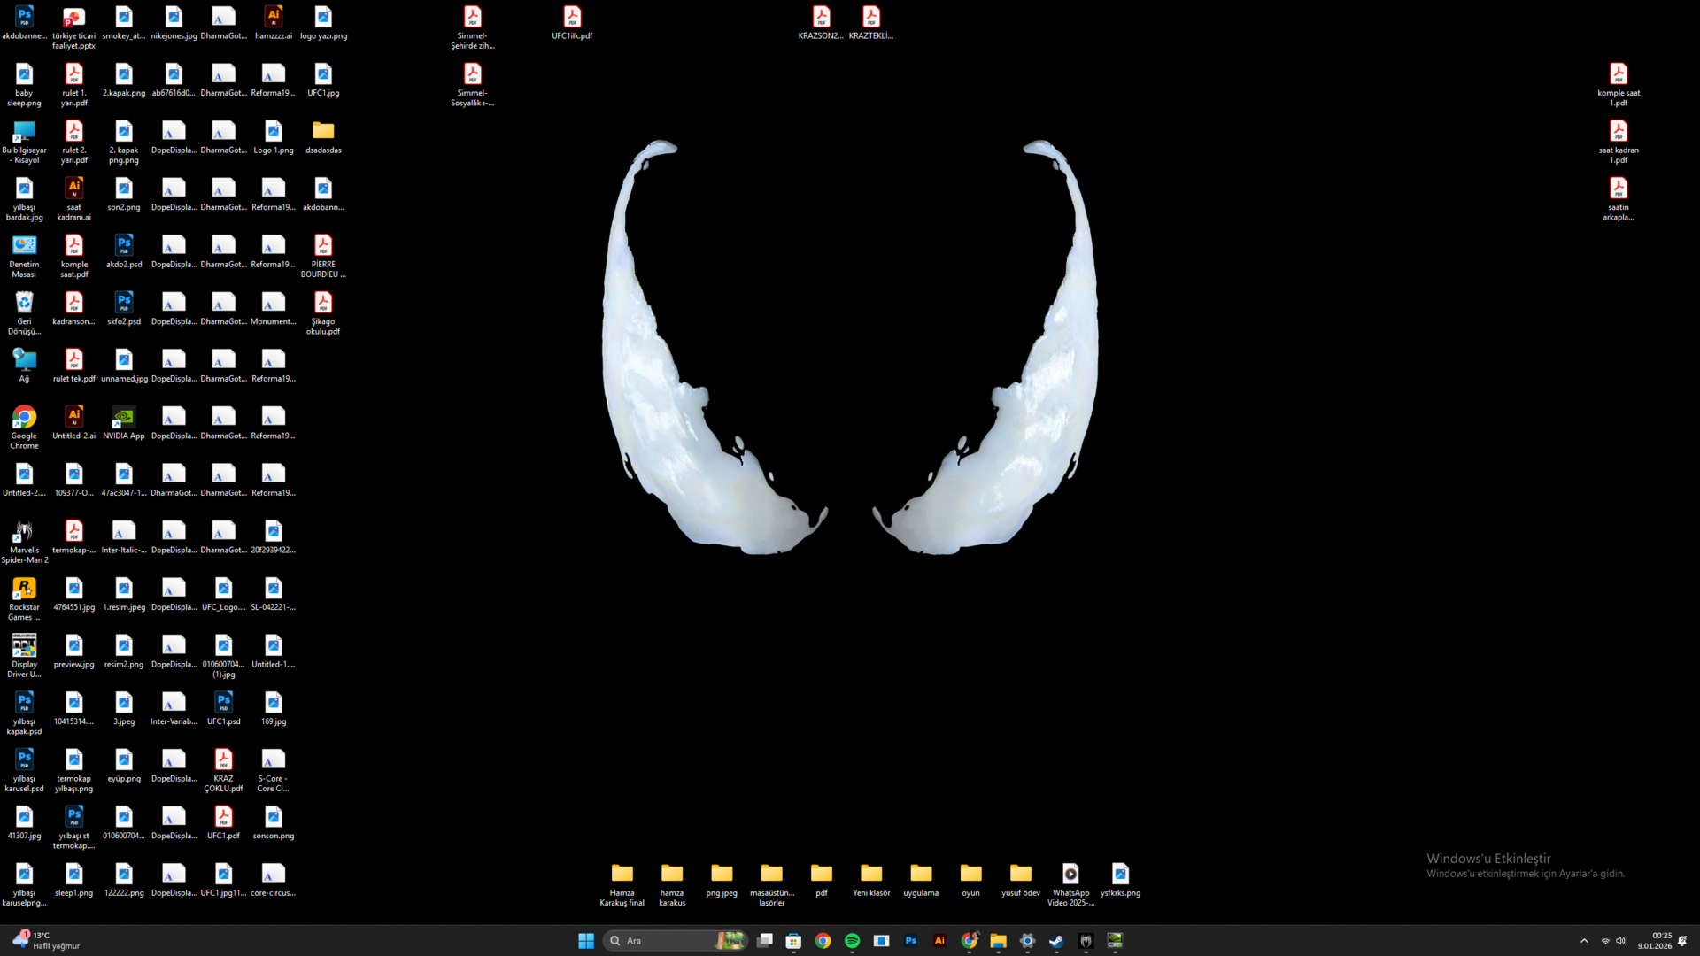Open the clock and date flyout

point(1654,941)
